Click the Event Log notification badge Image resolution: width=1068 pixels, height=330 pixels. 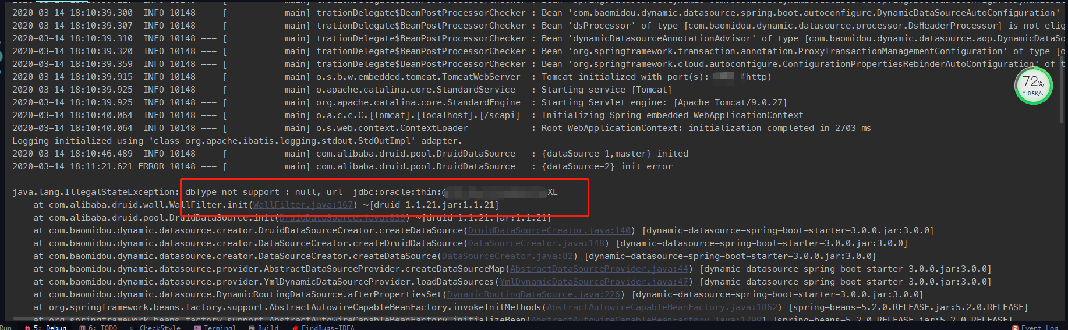[1016, 328]
